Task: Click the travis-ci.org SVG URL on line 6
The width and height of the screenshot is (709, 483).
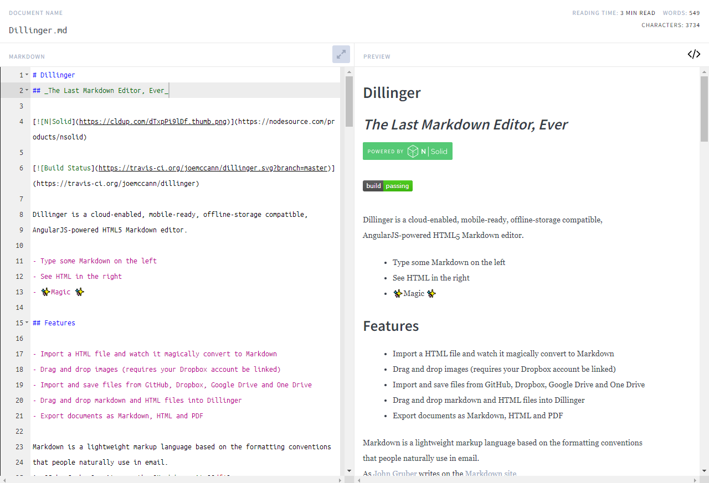Action: click(x=213, y=168)
